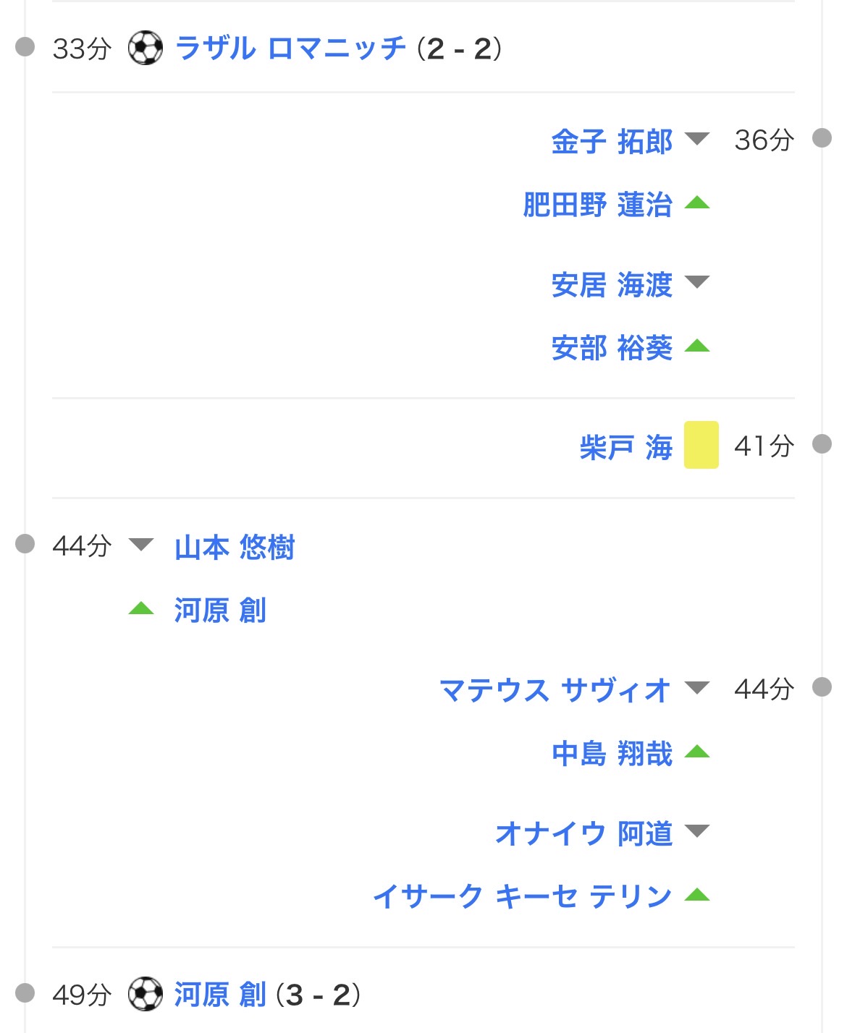Click the green substitution-in arrow next to 肥田野 蓮治
Image resolution: width=847 pixels, height=1033 pixels.
click(697, 202)
